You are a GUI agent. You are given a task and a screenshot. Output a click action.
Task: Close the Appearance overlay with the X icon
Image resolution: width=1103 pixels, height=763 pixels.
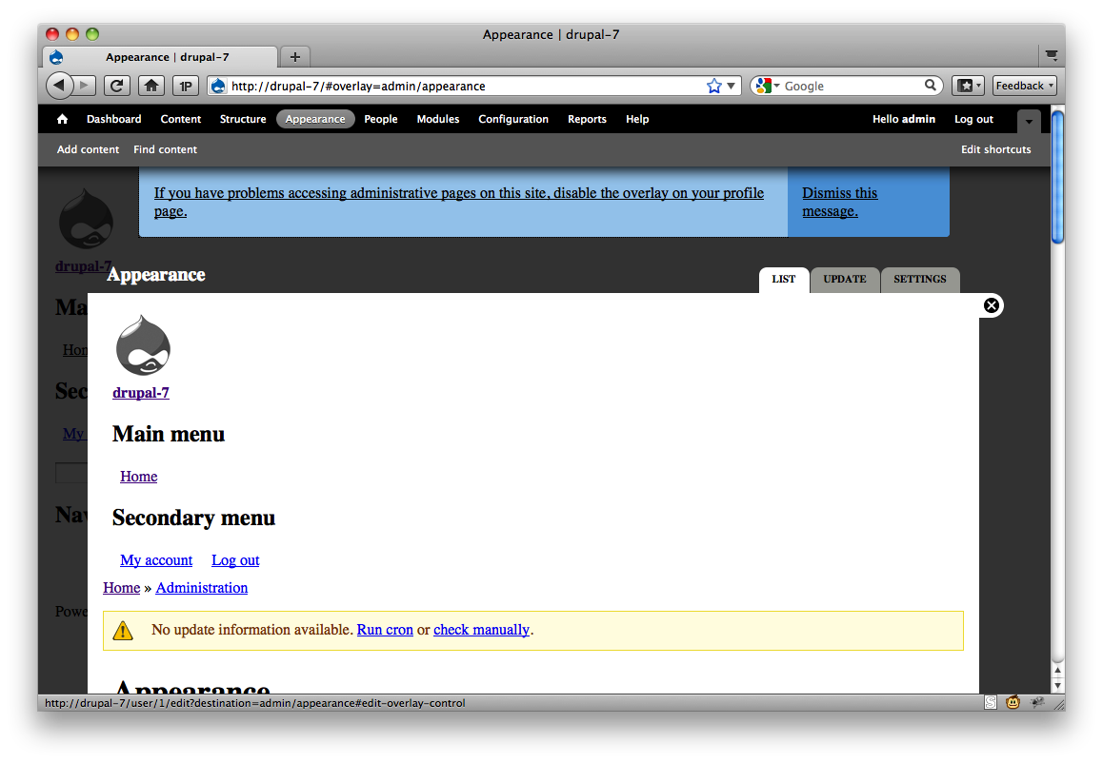(992, 305)
